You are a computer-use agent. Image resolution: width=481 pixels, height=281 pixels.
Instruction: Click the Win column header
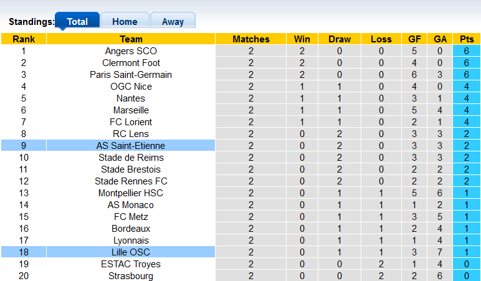click(302, 39)
